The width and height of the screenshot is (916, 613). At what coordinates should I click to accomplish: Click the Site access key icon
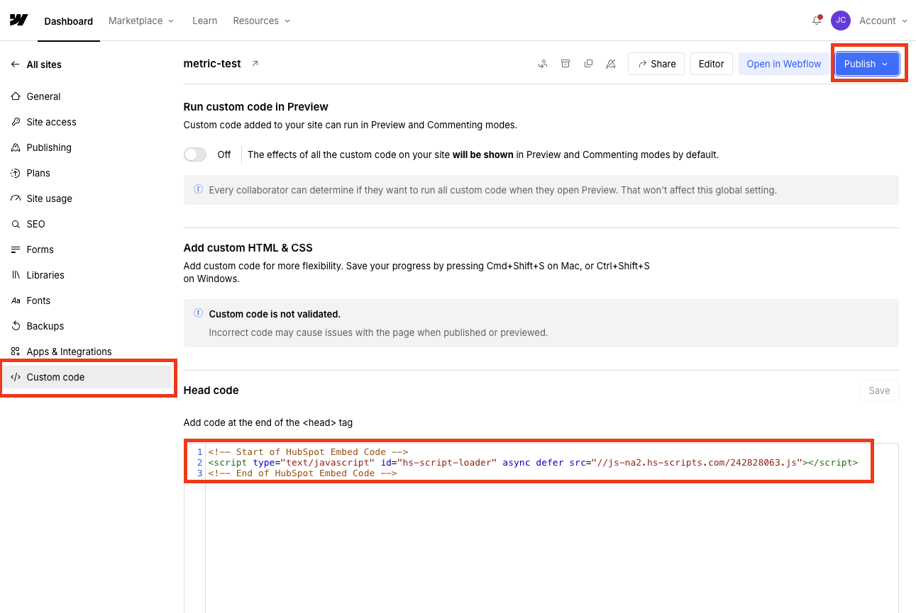16,122
